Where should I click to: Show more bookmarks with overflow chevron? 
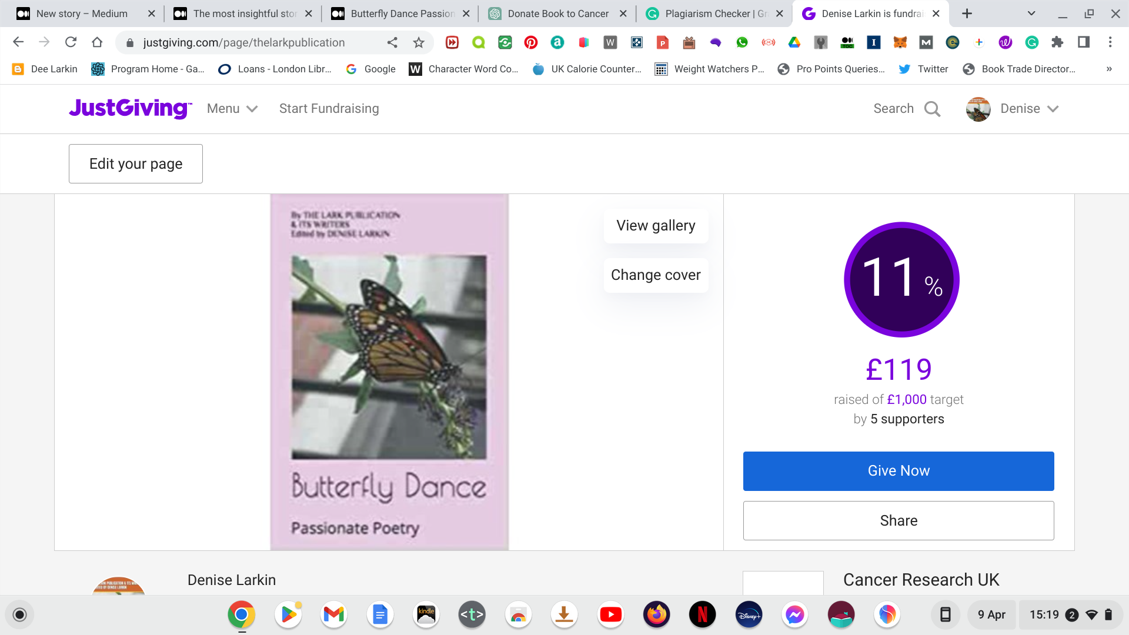[1109, 69]
